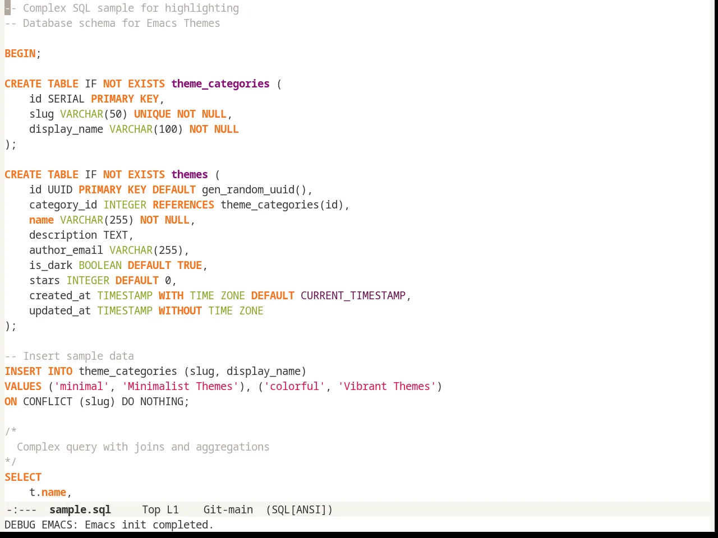This screenshot has width=718, height=538.
Task: Click author_email column name
Action: tap(66, 251)
